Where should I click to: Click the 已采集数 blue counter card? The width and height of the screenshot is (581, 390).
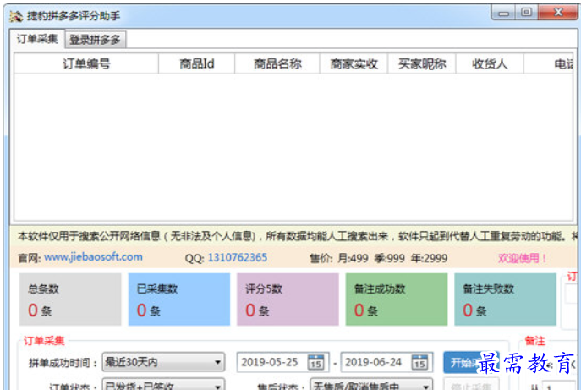pos(179,299)
